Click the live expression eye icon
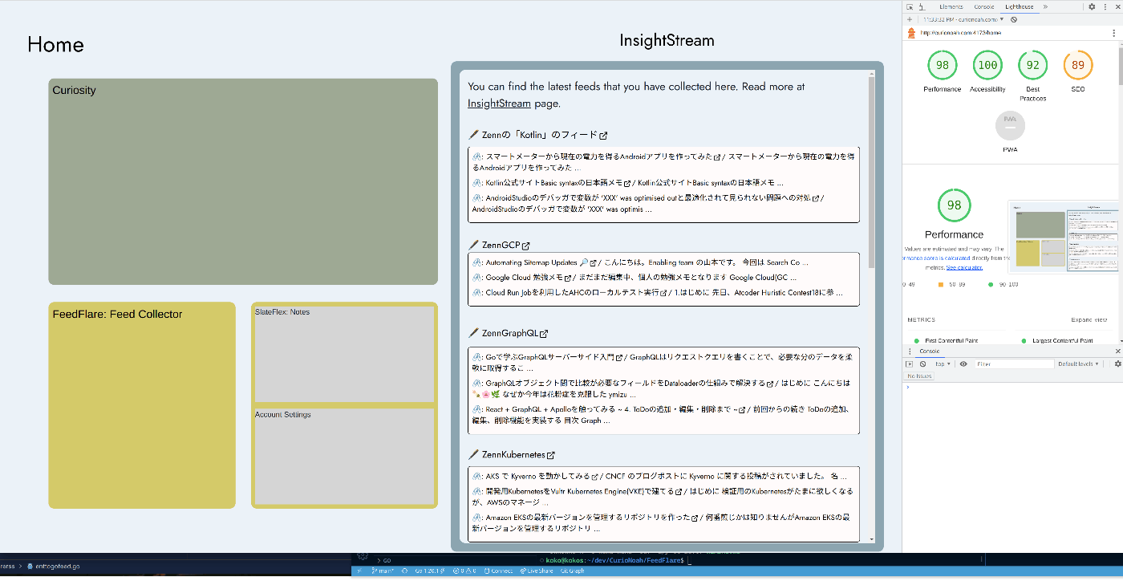 pos(963,364)
